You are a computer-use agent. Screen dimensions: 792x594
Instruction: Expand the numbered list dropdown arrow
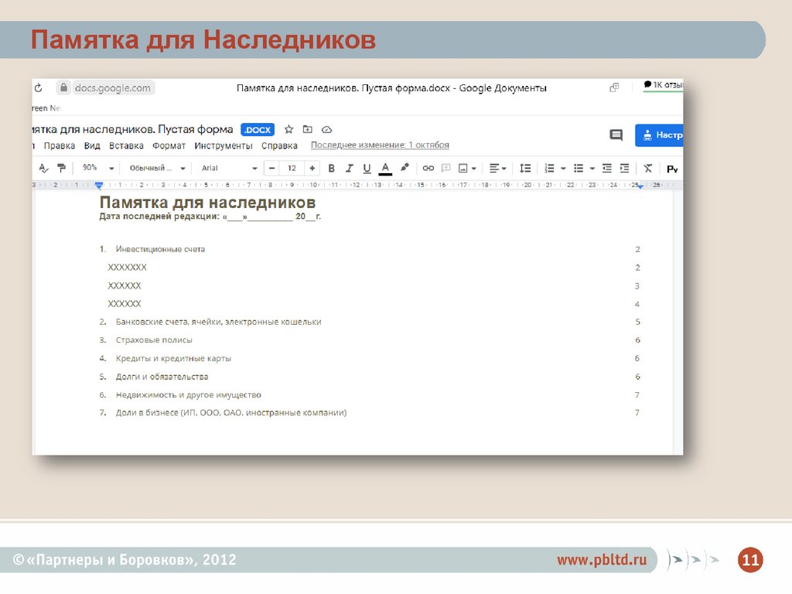563,169
